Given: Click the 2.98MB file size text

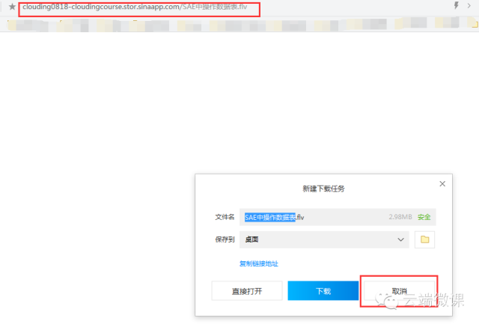Looking at the screenshot, I should pos(400,217).
